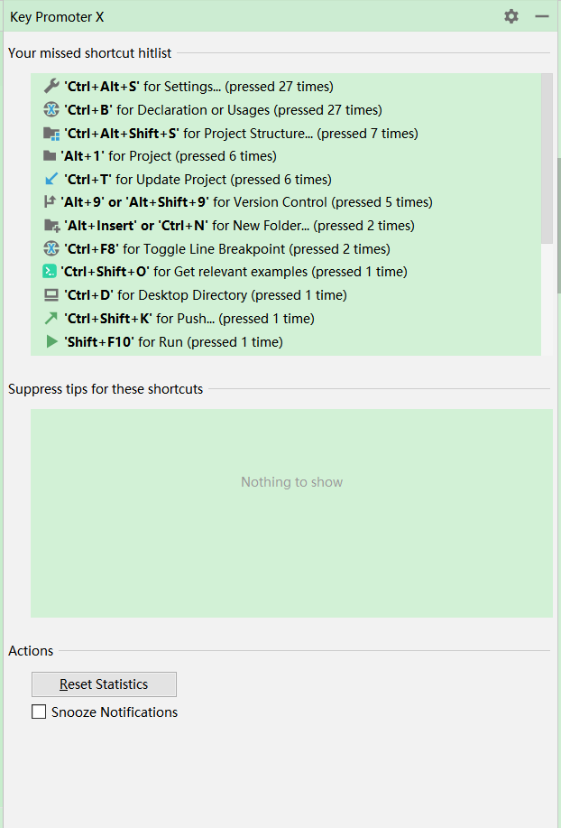Click the green Push arrow icon
This screenshot has height=828, width=561.
coord(51,319)
